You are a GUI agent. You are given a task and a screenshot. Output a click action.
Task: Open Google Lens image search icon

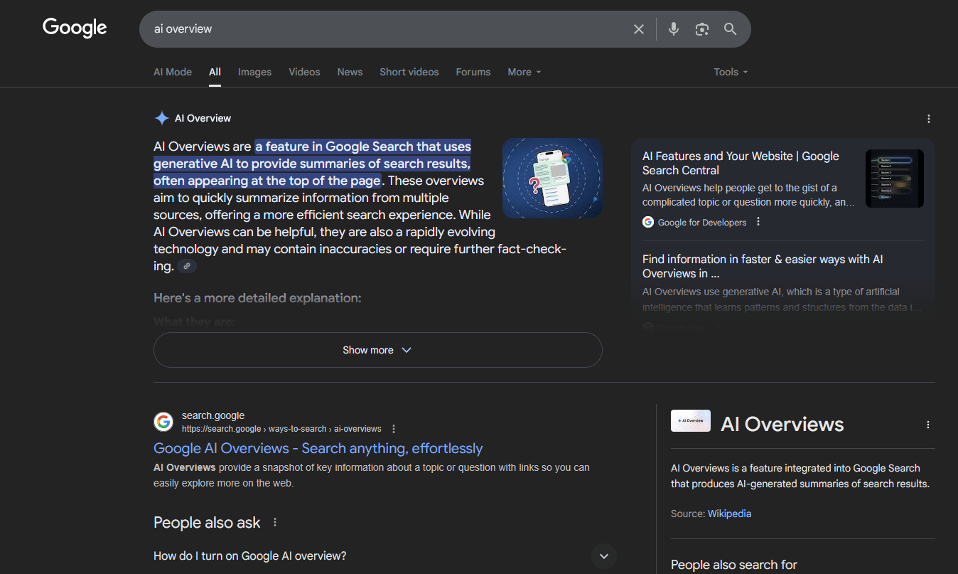click(702, 29)
